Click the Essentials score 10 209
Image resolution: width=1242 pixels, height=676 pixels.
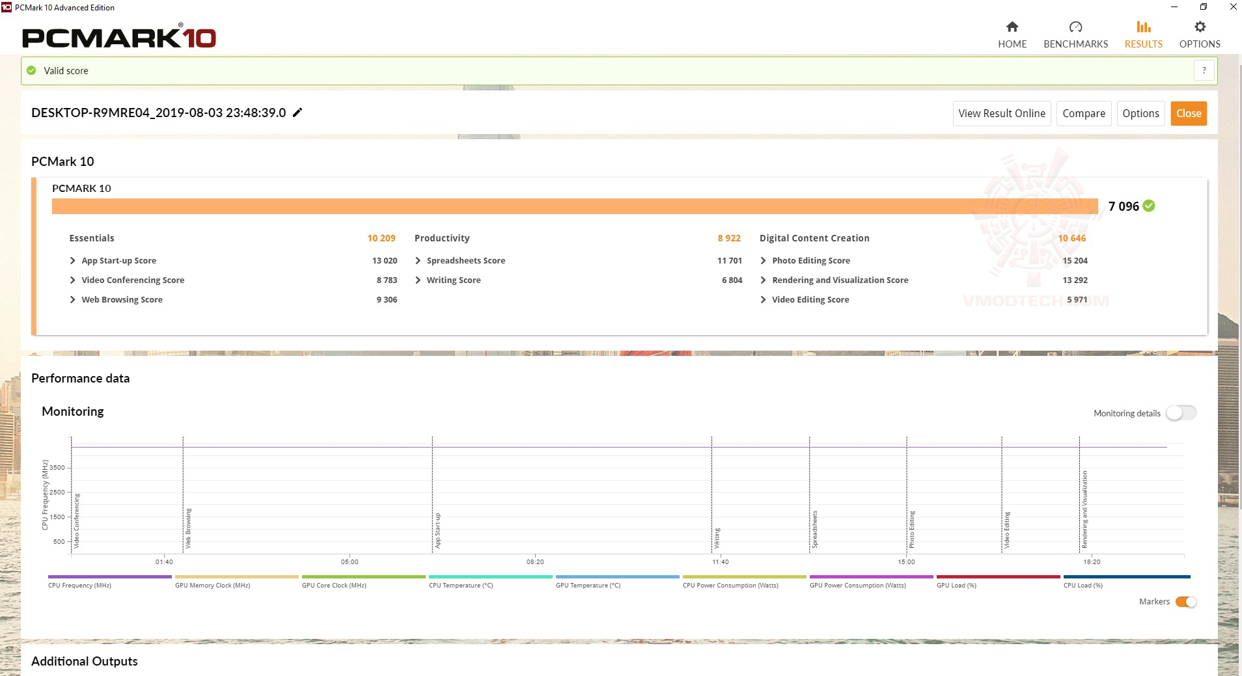point(381,238)
